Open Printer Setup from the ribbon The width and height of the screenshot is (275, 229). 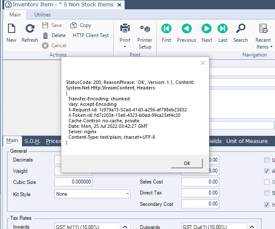[145, 30]
